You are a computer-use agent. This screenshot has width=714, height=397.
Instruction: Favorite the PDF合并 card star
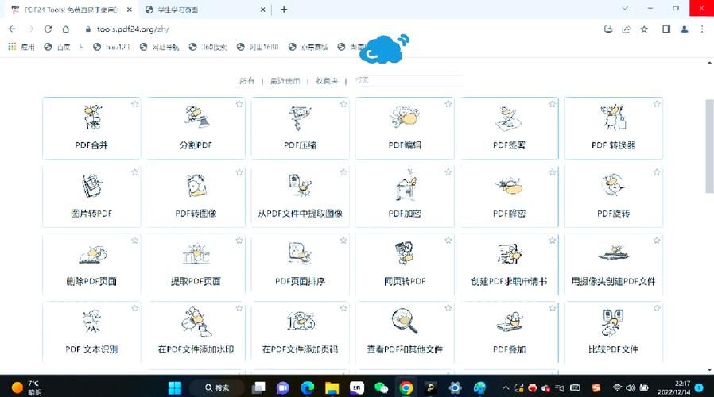[135, 104]
